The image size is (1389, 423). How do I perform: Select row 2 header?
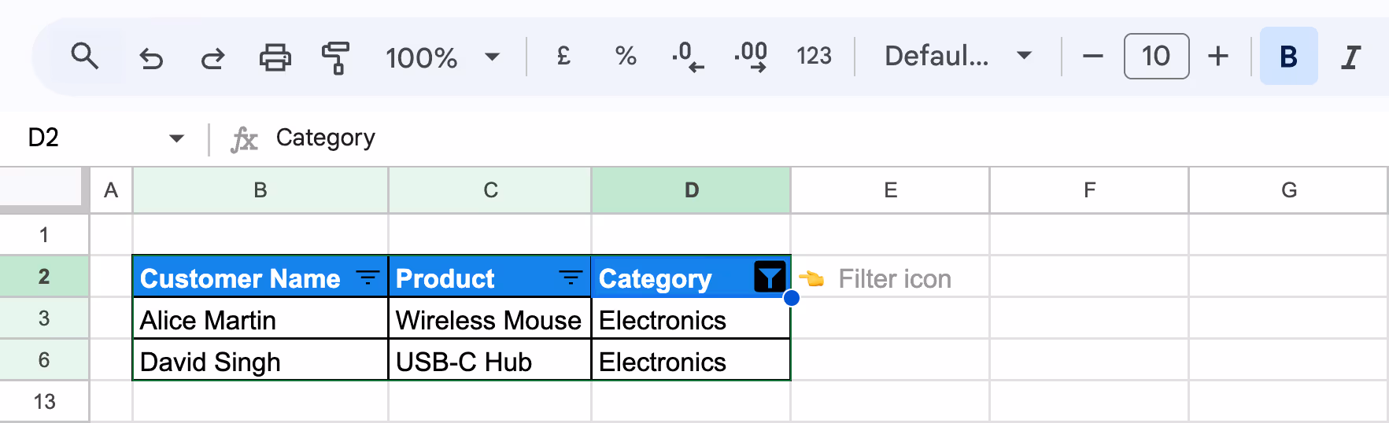[x=44, y=277]
